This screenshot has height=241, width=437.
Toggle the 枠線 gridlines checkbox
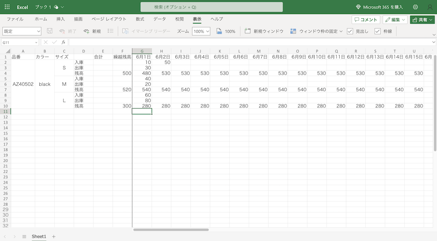coord(378,31)
